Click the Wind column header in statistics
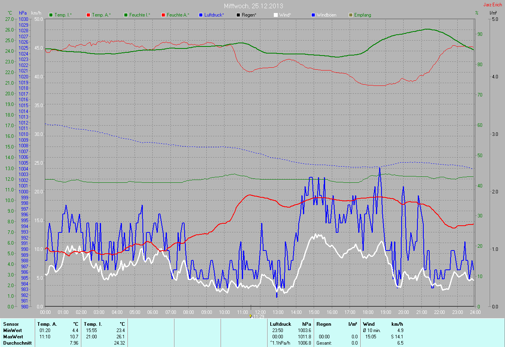 click(368, 324)
